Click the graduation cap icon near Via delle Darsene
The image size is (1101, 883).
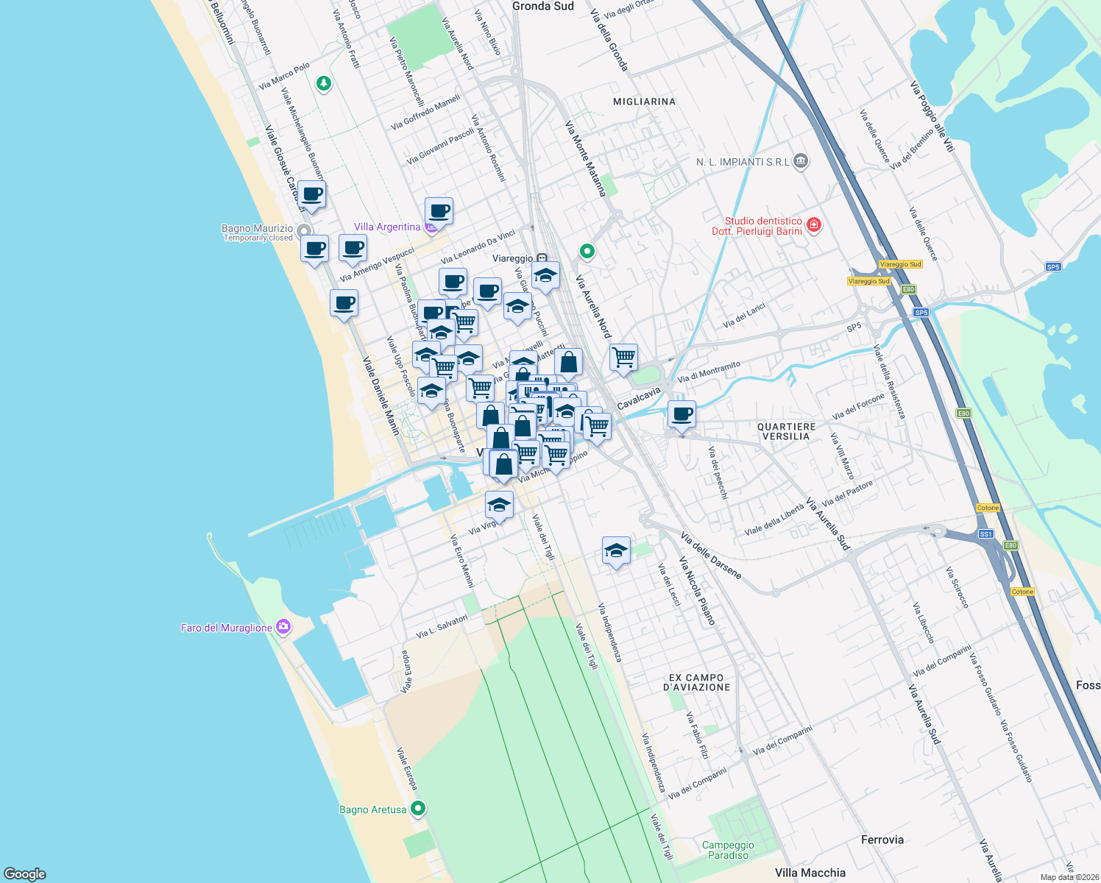click(616, 550)
